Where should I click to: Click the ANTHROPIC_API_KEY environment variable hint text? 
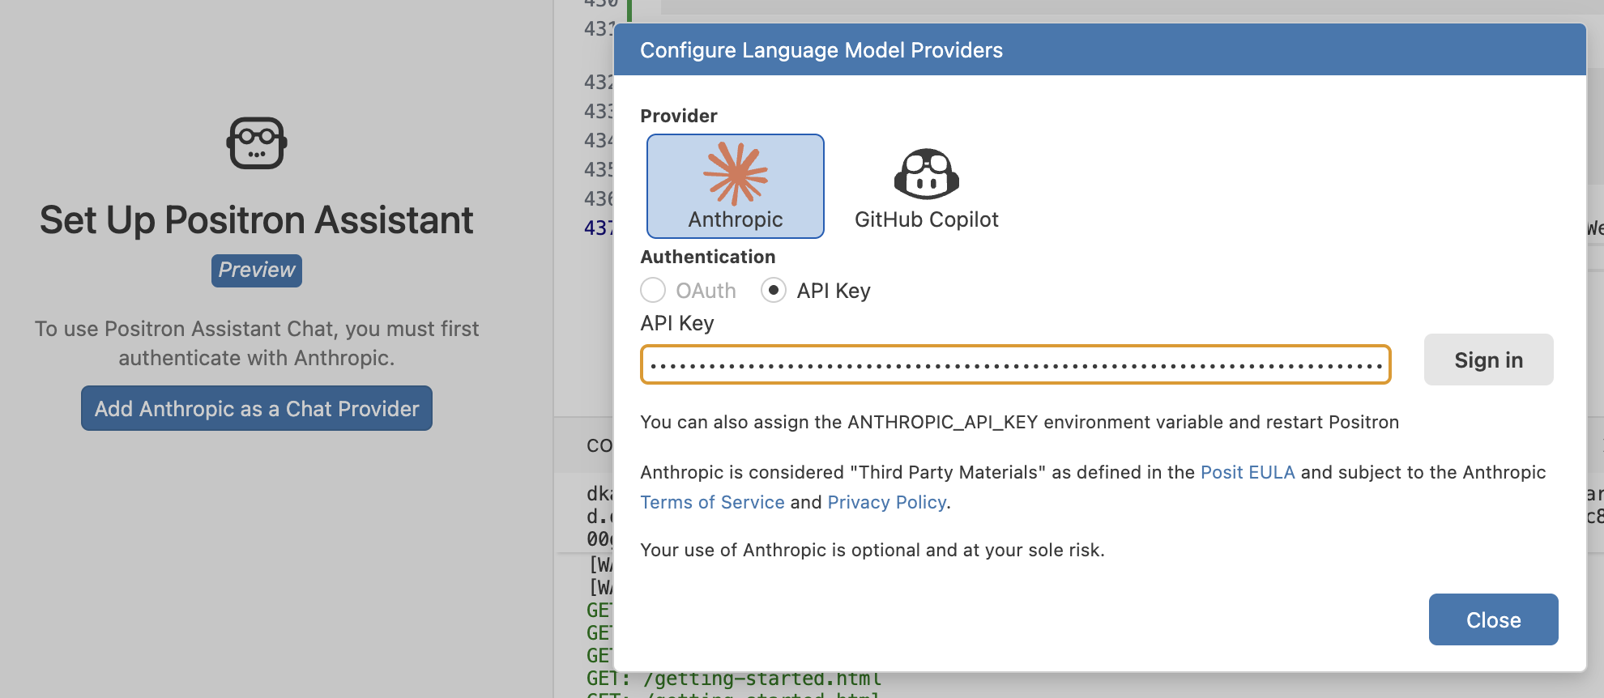point(1019,422)
